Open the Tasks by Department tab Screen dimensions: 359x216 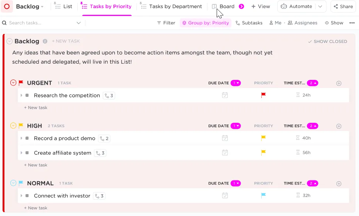pyautogui.click(x=171, y=6)
